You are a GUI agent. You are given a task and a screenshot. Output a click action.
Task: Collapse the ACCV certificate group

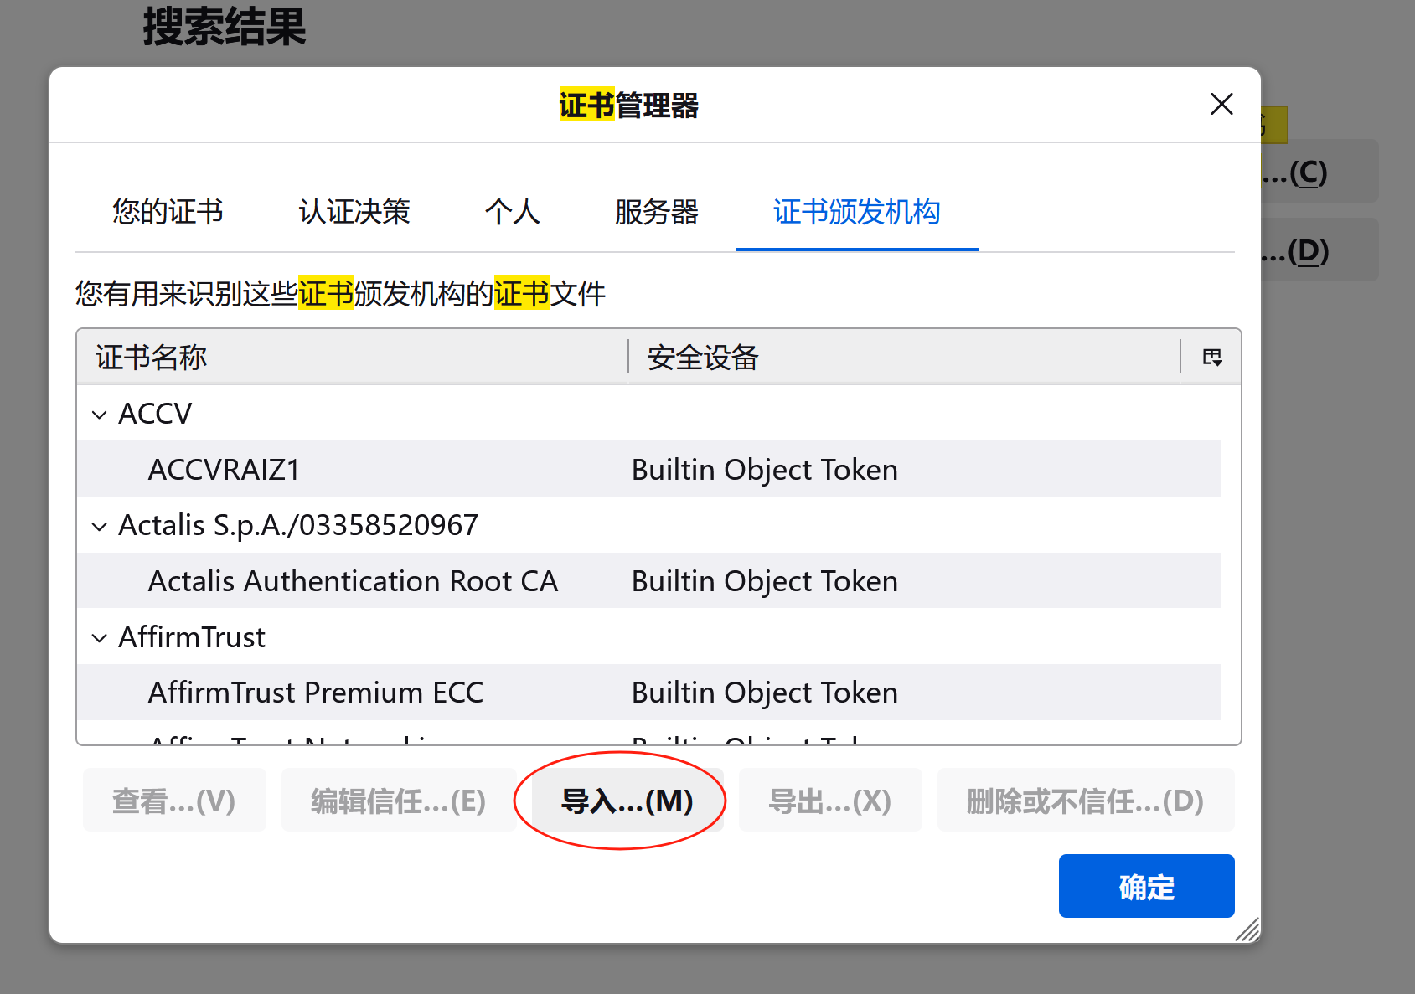click(99, 413)
